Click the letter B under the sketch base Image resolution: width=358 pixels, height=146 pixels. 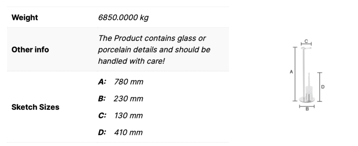click(x=307, y=109)
